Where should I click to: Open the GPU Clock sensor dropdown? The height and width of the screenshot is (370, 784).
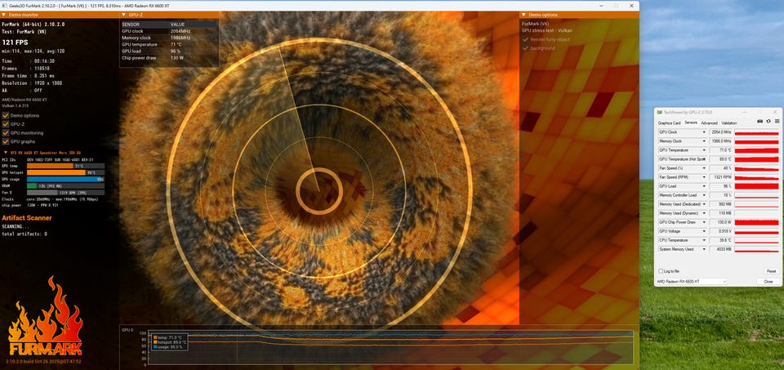pyautogui.click(x=705, y=132)
